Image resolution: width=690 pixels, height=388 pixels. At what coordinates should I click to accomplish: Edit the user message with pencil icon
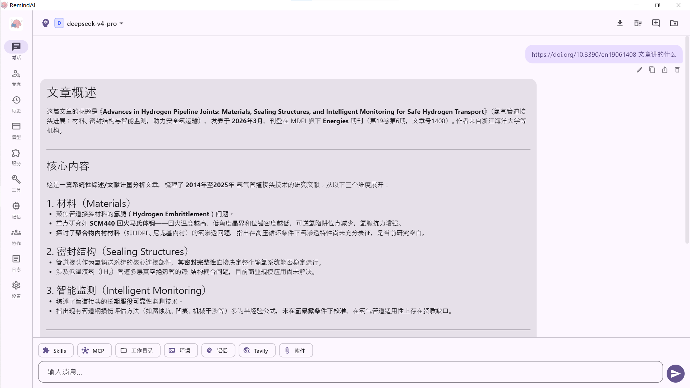[x=639, y=70]
